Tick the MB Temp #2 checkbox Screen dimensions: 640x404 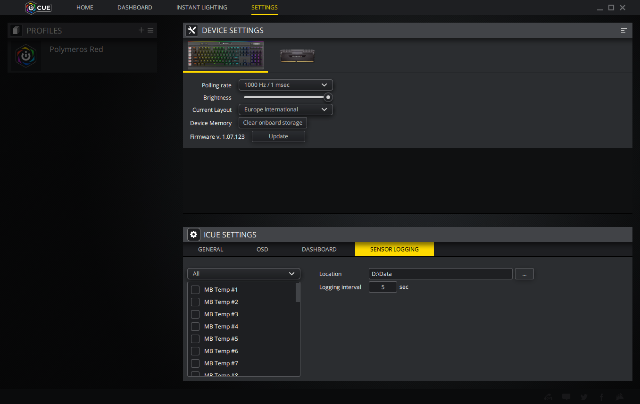coord(195,302)
